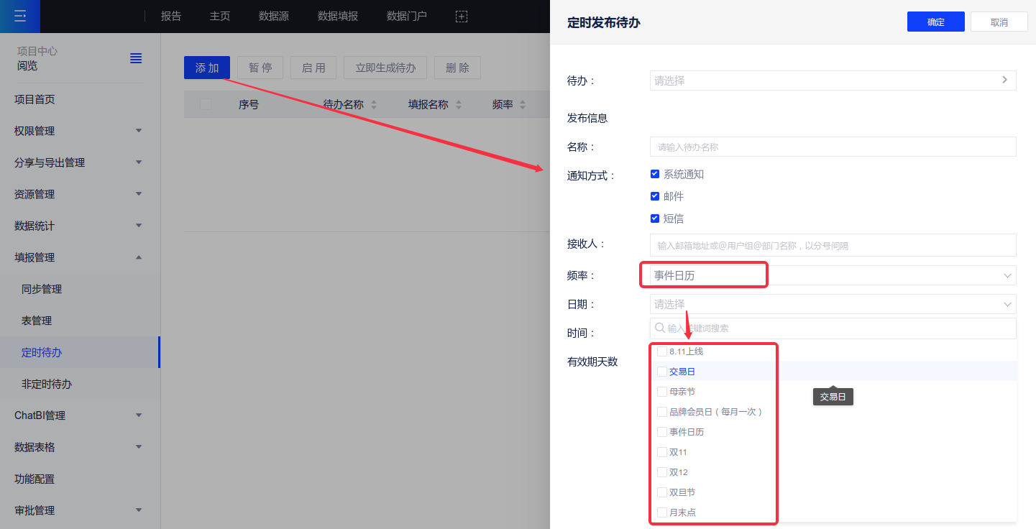Click the project center list icon

pos(136,58)
